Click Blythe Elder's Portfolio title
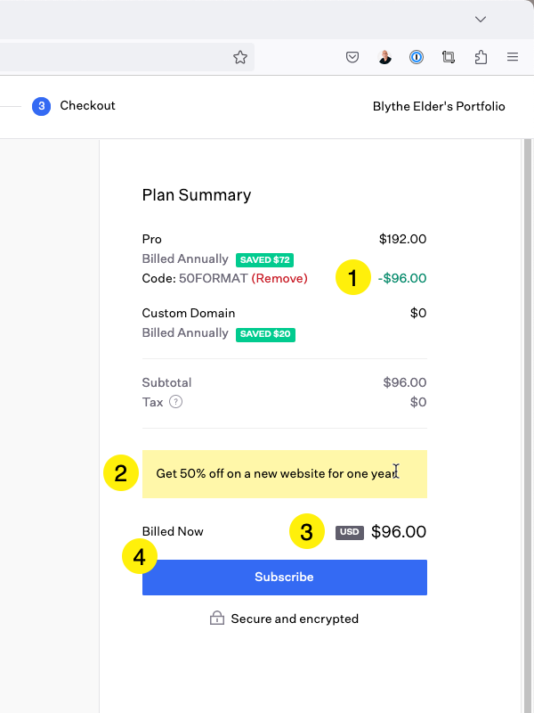This screenshot has height=713, width=534. tap(439, 106)
